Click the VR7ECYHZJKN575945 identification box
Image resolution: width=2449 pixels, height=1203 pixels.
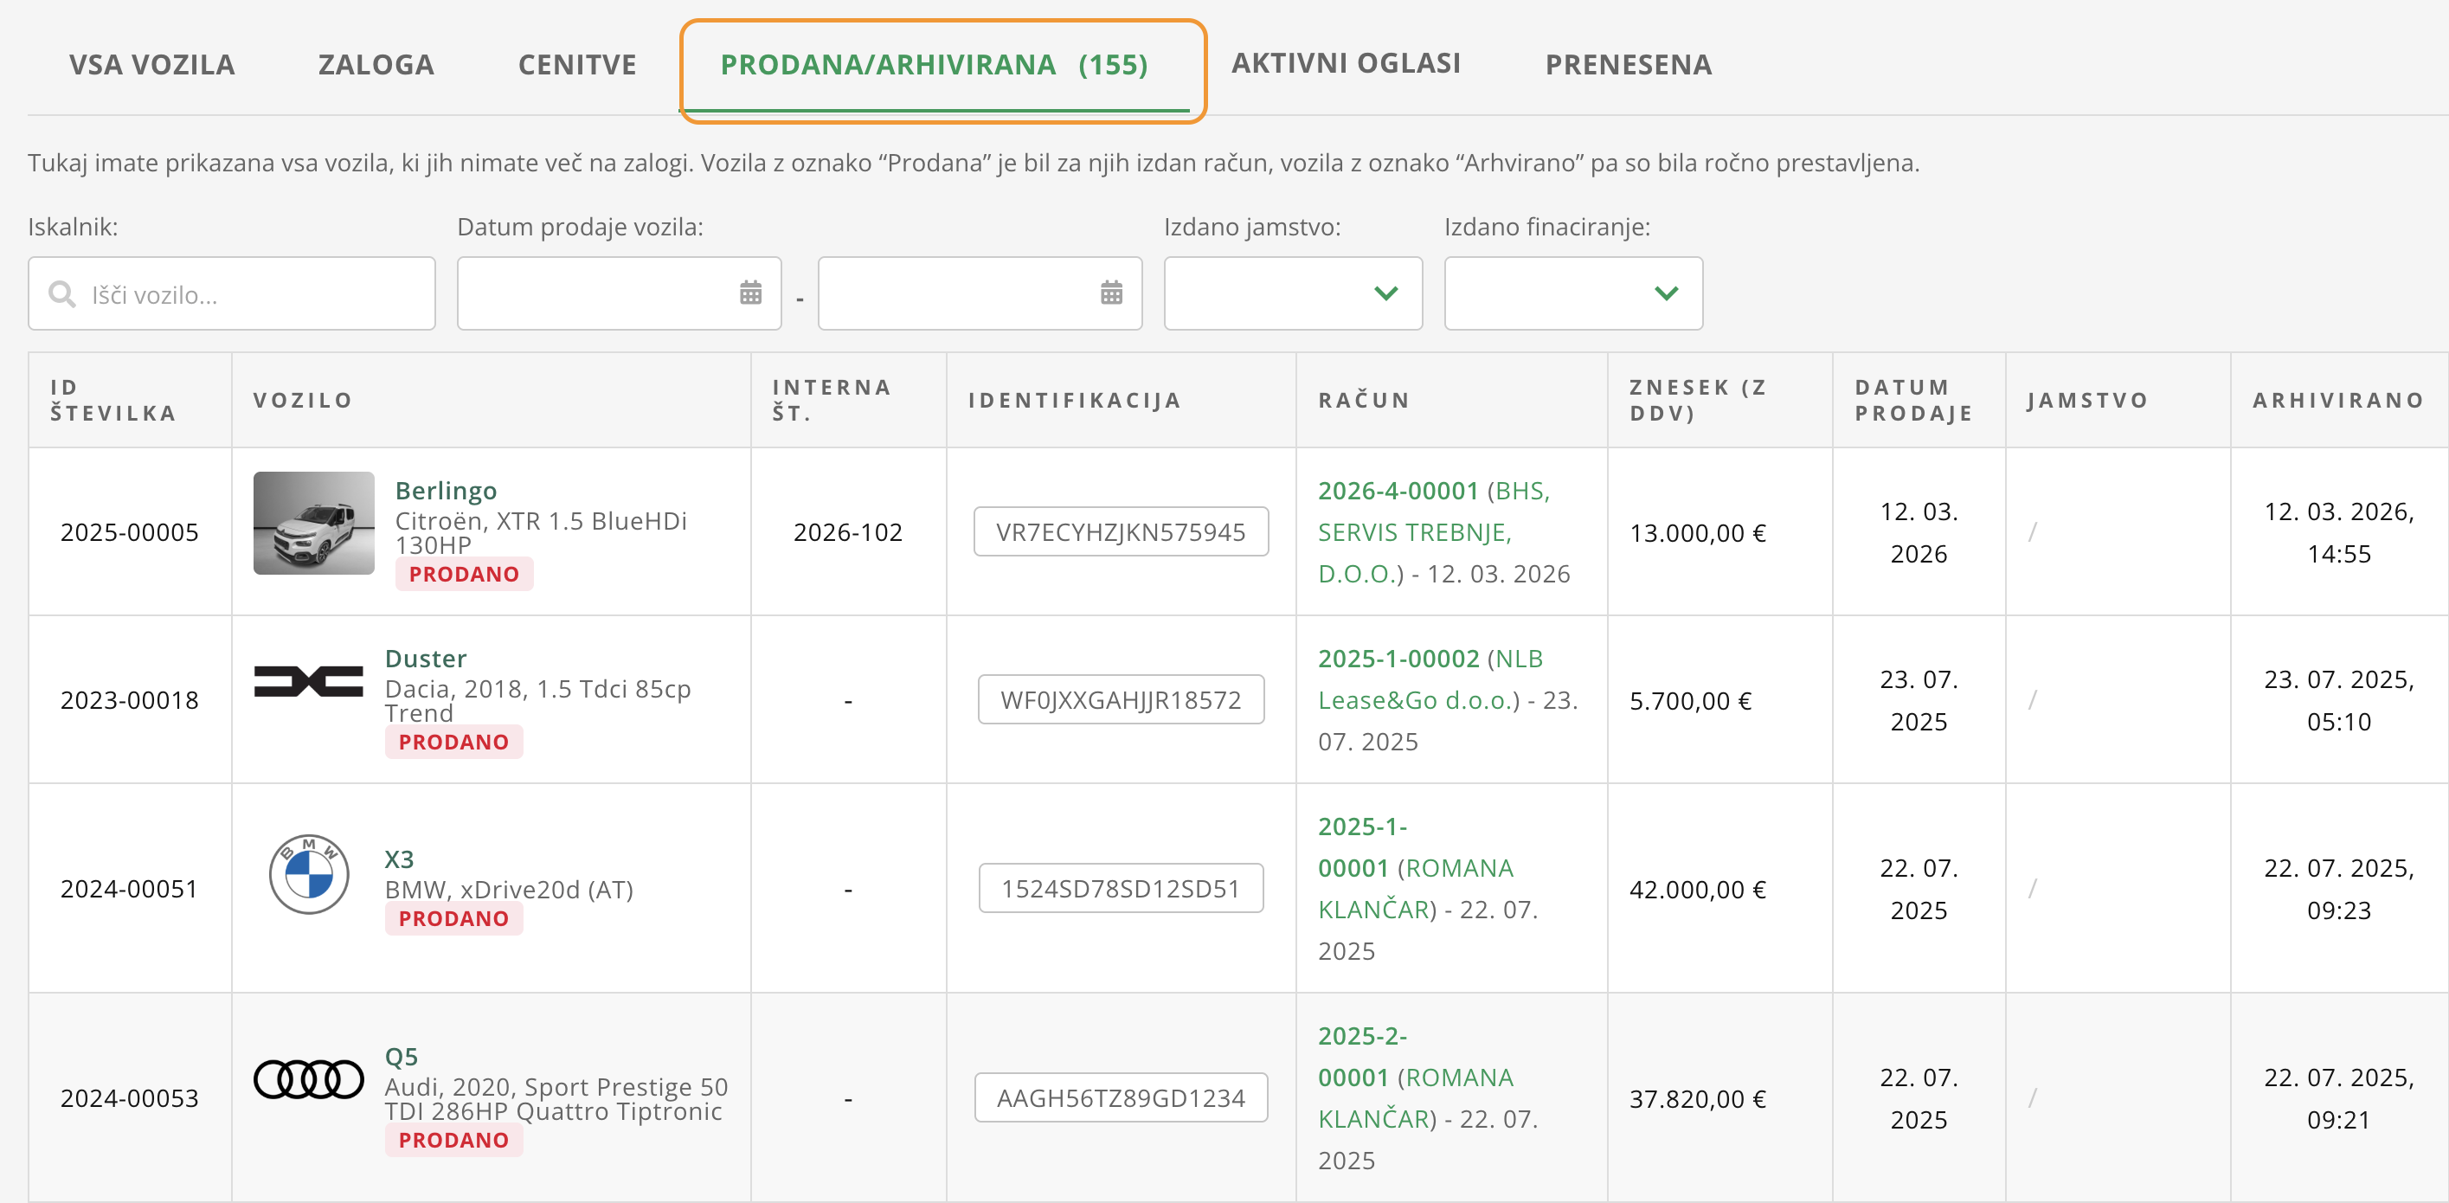pos(1120,531)
